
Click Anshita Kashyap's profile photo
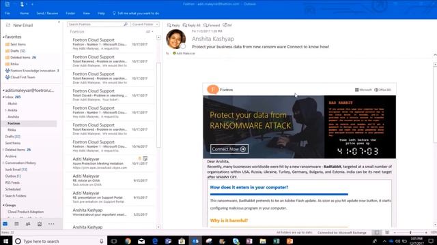tap(175, 39)
